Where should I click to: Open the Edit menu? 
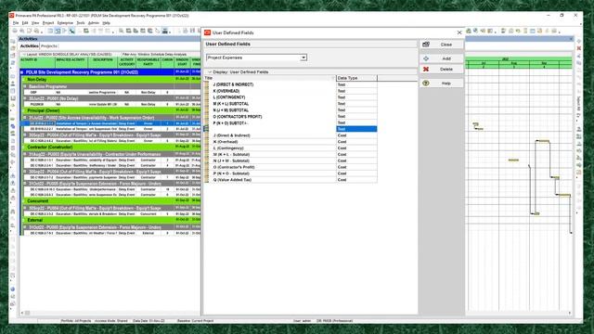pos(25,23)
